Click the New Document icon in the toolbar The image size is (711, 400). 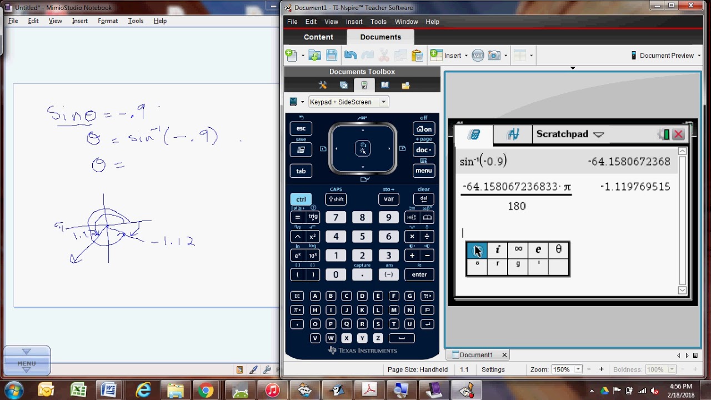point(291,55)
